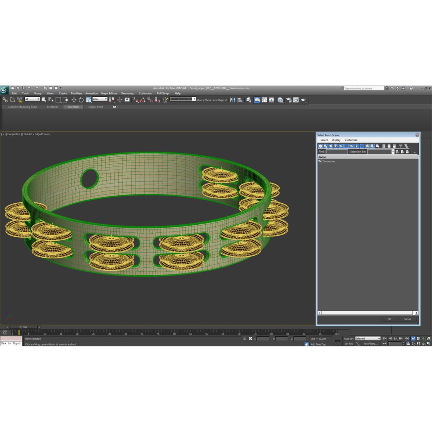Screen dimensions: 432x432
Task: Open the Edit menu
Action: [x=14, y=93]
